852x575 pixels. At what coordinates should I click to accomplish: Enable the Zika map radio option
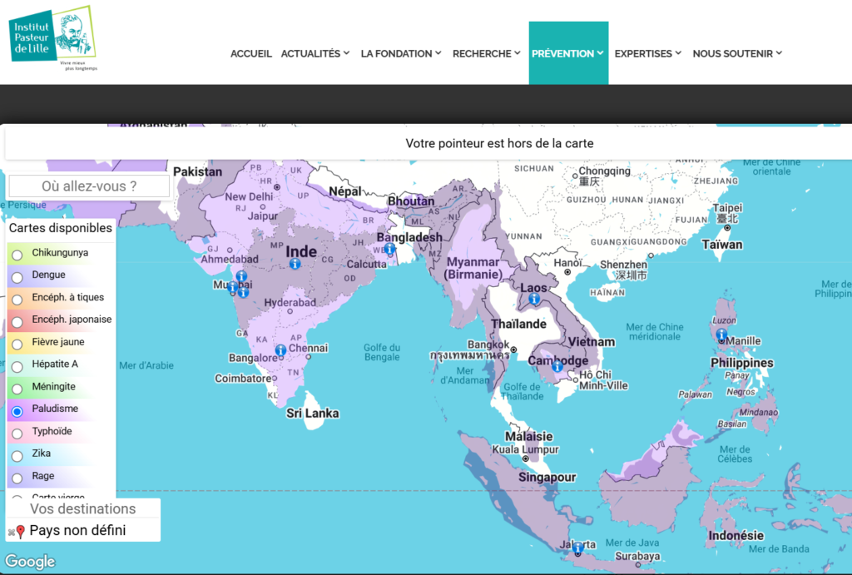[x=17, y=456]
